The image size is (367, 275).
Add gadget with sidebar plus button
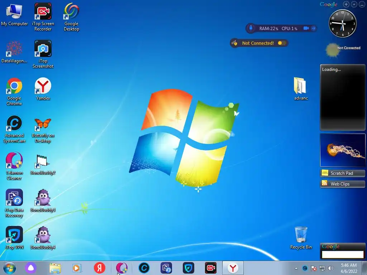pos(346,4)
